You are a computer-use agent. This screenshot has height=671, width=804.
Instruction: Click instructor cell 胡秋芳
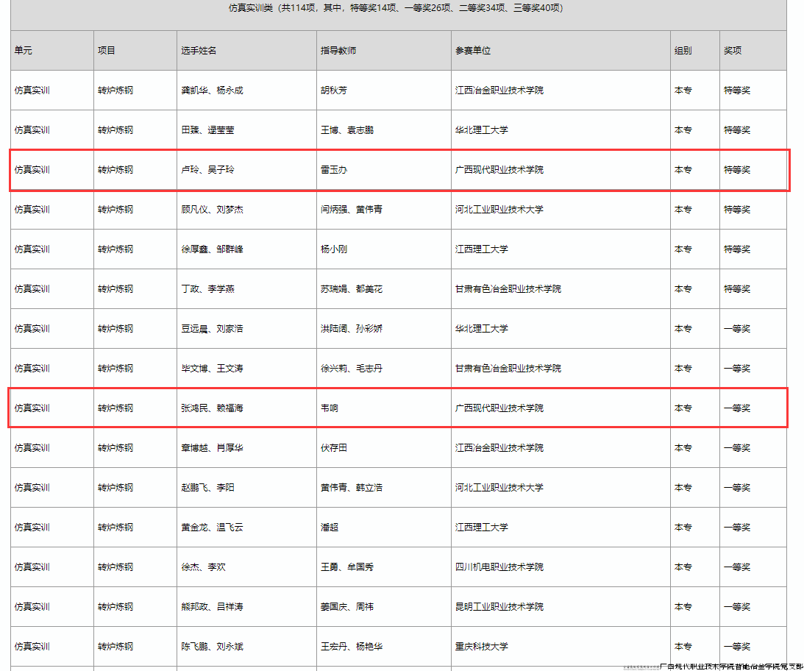tap(334, 90)
